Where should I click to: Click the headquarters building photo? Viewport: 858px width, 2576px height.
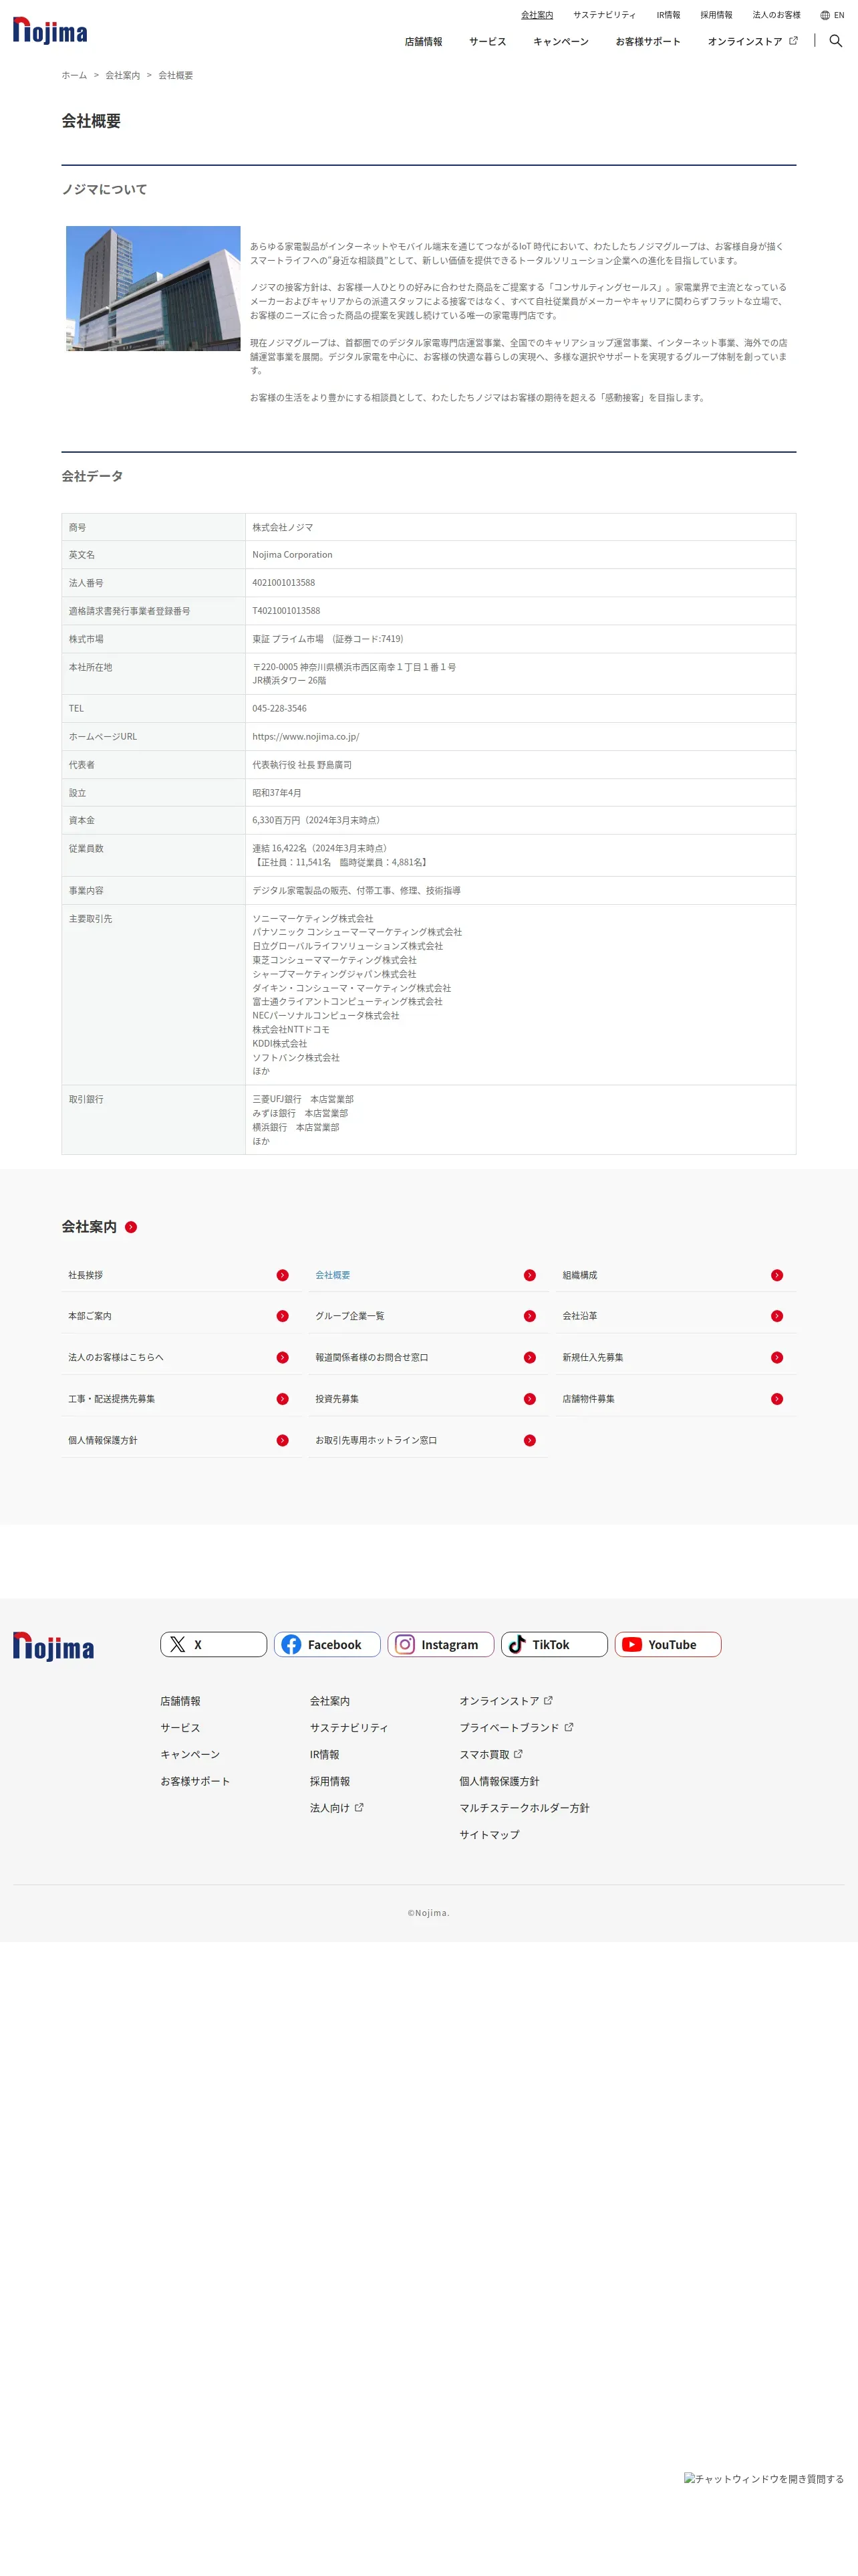(x=153, y=288)
